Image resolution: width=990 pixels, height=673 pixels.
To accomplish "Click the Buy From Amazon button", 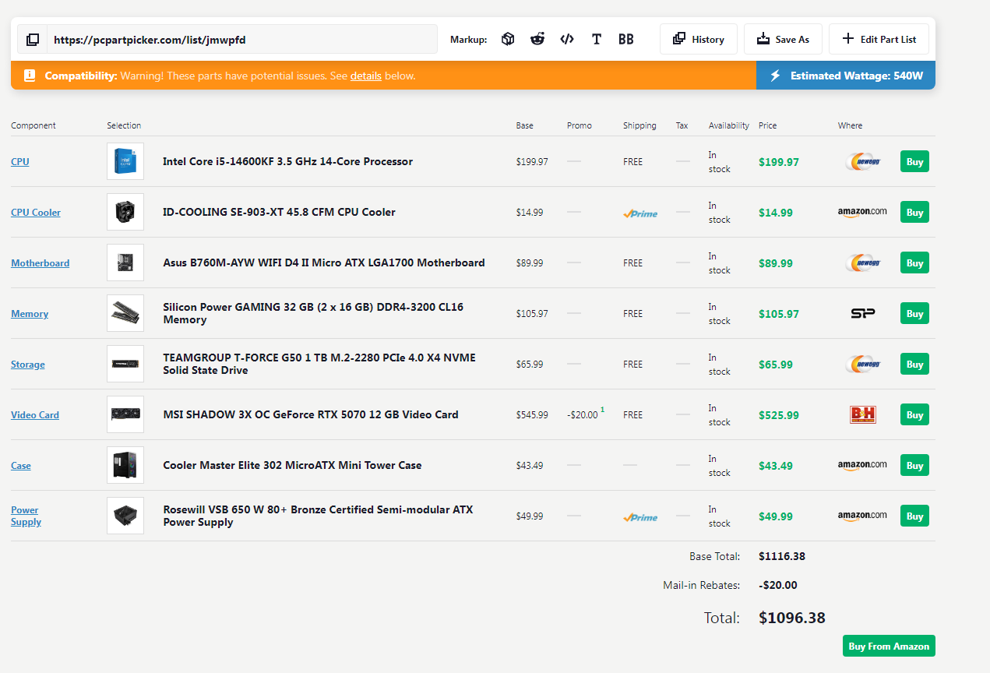I will 889,646.
